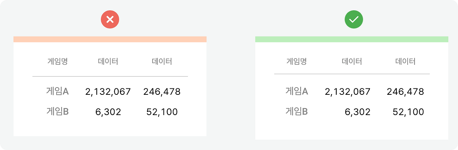Screen dimensions: 458x150
Task: Click last 데이터 column header in the checkmark table
Action: coord(405,62)
